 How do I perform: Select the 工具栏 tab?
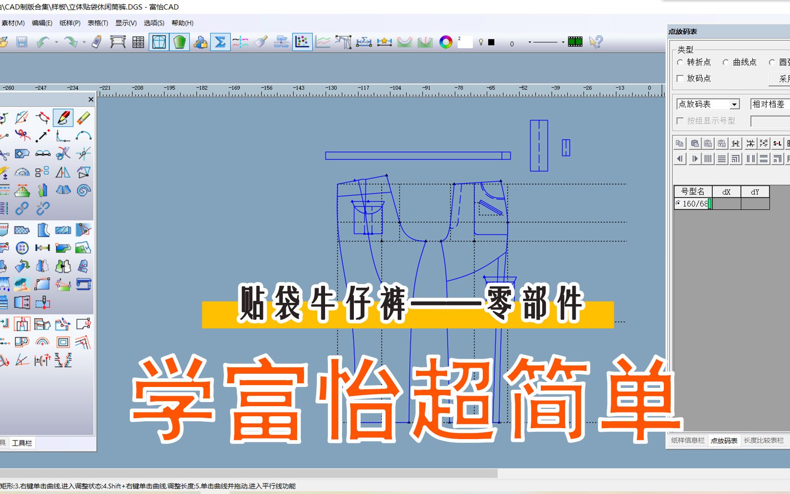coord(22,443)
